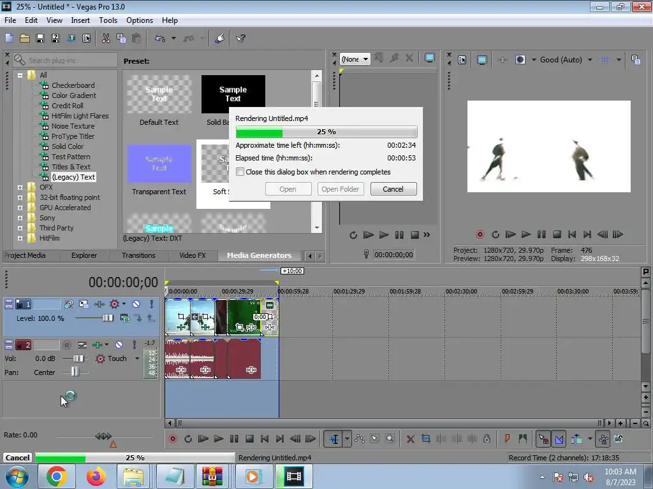Click the Cut scissors toolbar icon
Image resolution: width=653 pixels, height=489 pixels.
pos(106,38)
